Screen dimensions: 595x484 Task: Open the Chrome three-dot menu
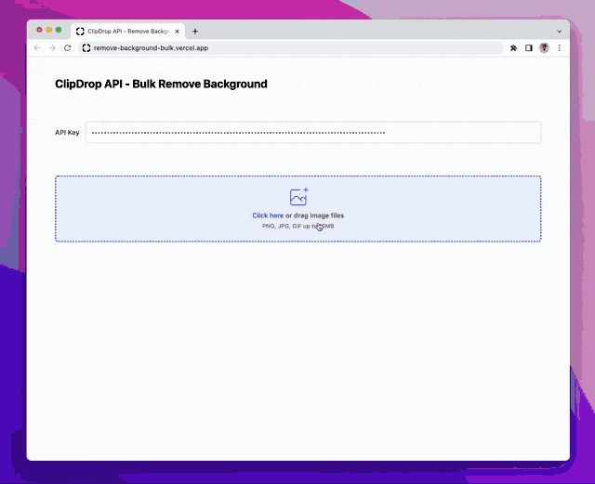[560, 48]
